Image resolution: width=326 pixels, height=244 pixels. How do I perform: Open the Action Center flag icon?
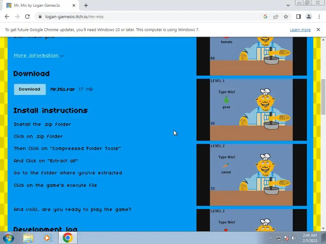click(x=286, y=238)
